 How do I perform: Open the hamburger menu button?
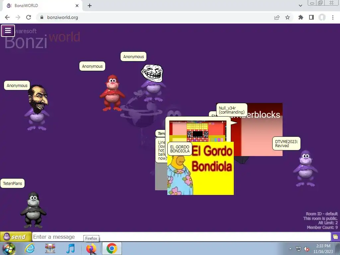tap(8, 31)
